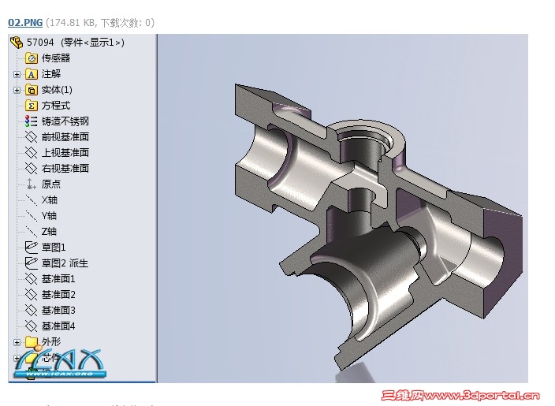Click the 基准面1 plane icon
Viewport: 555px width, 406px height.
pyautogui.click(x=32, y=279)
